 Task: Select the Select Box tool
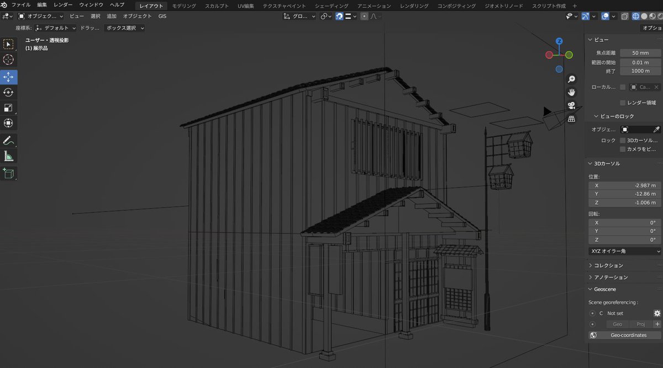9,44
